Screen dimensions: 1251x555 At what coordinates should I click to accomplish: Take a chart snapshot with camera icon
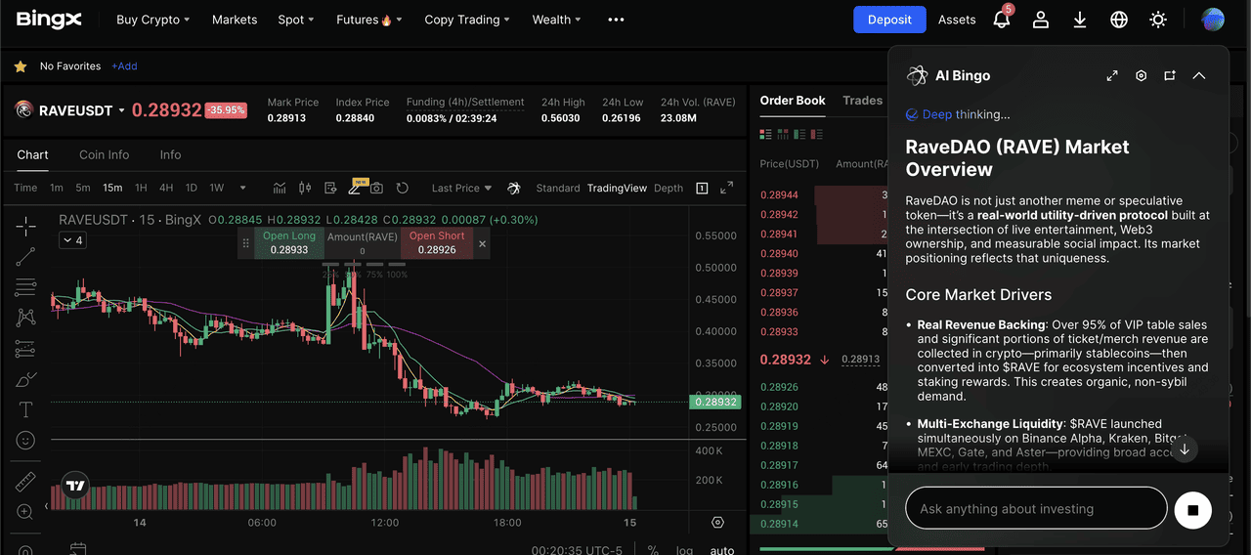[x=376, y=188]
